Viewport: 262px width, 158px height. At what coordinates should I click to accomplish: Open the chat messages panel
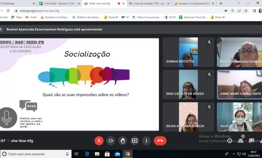click(x=251, y=141)
